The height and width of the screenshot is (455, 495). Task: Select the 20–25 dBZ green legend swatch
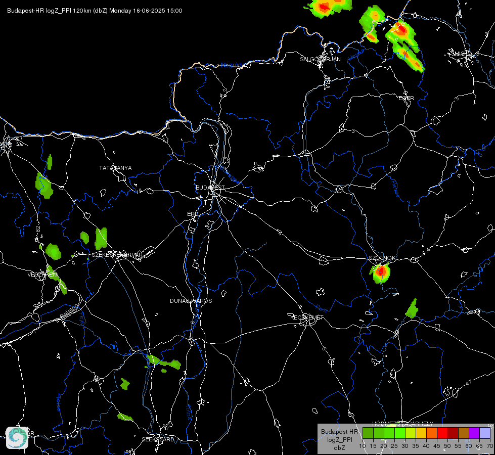pyautogui.click(x=389, y=433)
